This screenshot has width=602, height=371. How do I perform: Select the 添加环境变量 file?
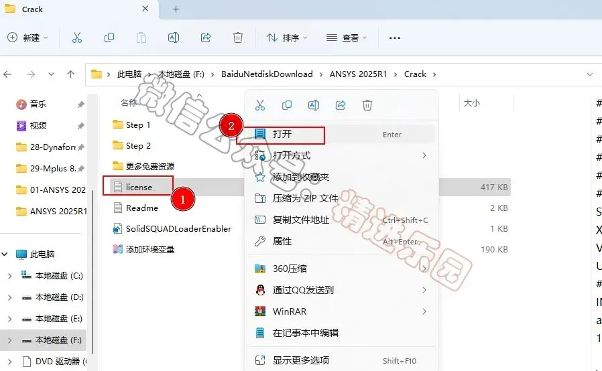point(143,249)
